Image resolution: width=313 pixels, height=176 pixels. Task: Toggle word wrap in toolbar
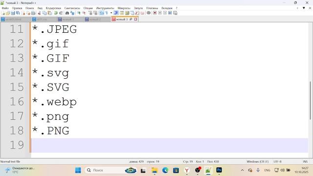(x=102, y=13)
